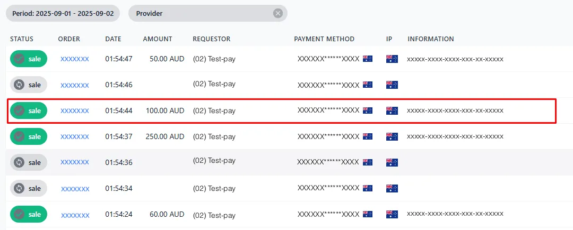Image resolution: width=573 pixels, height=230 pixels.
Task: Click the information ID in the 100.00 AUD row
Action: (x=455, y=111)
